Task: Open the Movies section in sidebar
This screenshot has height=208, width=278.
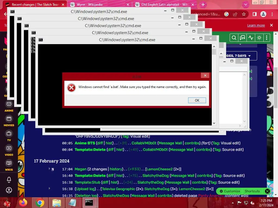Action: 9,121
